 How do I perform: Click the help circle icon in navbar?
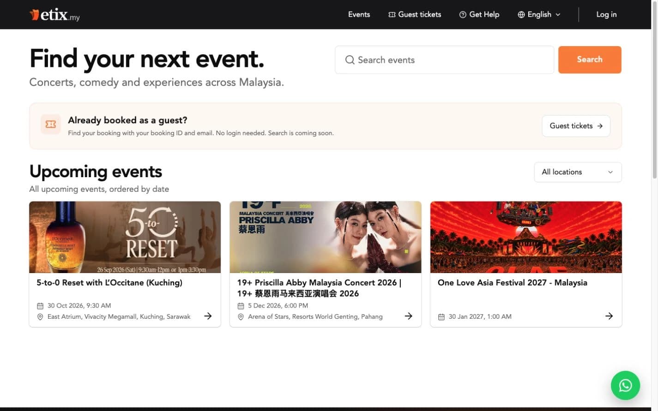coord(463,15)
